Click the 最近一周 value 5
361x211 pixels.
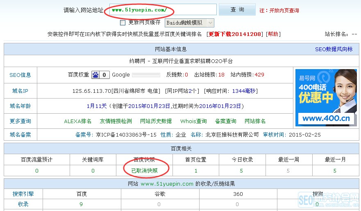[x=288, y=171]
